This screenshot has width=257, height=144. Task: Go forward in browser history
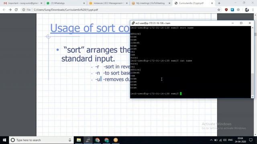coord(10,10)
